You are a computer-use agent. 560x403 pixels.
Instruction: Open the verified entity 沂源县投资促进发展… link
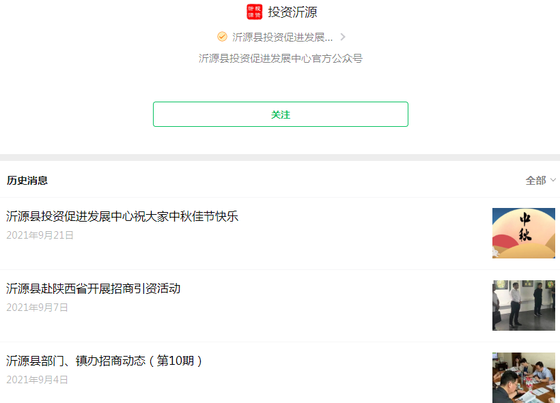282,37
